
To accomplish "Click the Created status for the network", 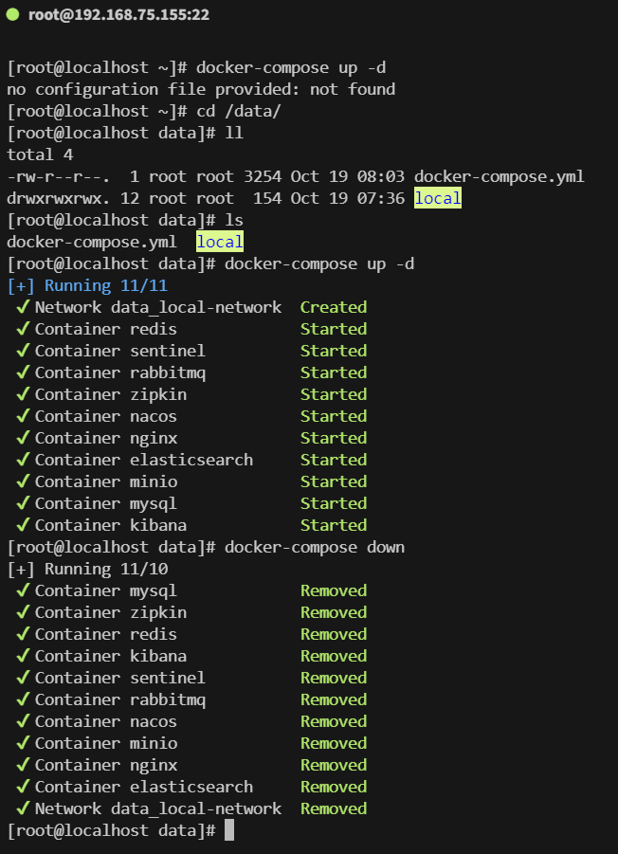I will 334,307.
